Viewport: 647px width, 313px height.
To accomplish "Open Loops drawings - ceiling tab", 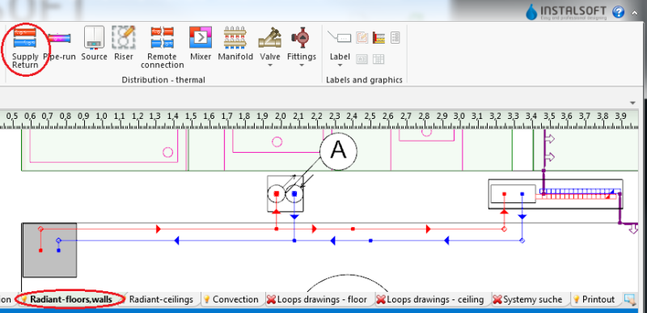I will (431, 299).
